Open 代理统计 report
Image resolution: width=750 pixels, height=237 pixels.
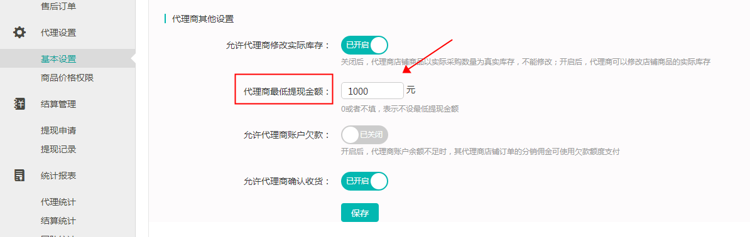pyautogui.click(x=58, y=202)
